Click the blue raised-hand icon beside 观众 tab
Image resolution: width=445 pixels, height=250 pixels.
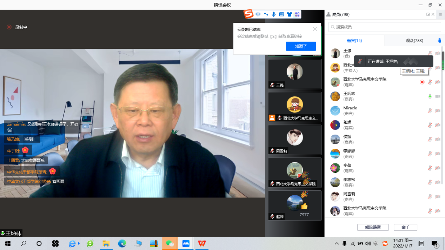439,41
